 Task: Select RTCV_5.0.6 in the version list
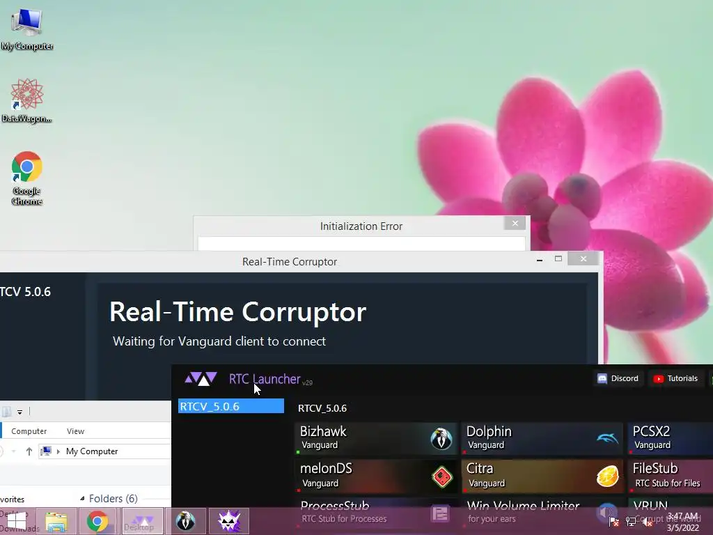pos(231,406)
